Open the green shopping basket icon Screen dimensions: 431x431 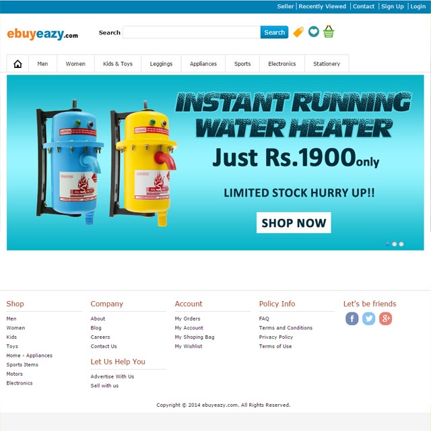[329, 32]
